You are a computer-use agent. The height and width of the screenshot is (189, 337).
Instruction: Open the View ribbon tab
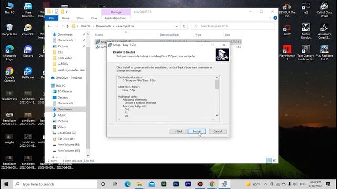tap(94, 18)
